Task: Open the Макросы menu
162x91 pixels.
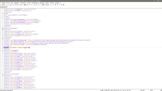Action: 42,3
